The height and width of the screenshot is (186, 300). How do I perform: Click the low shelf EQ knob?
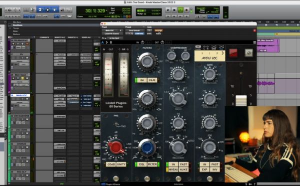147,123
